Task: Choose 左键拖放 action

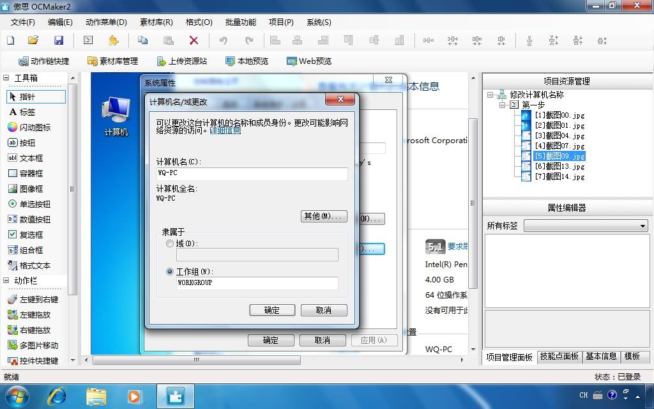Action: coord(29,314)
